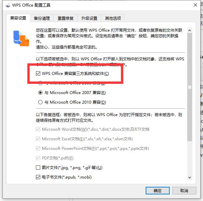203x201 pixels.
Task: Close the WPS Office configuration dialog
Action: coord(195,5)
